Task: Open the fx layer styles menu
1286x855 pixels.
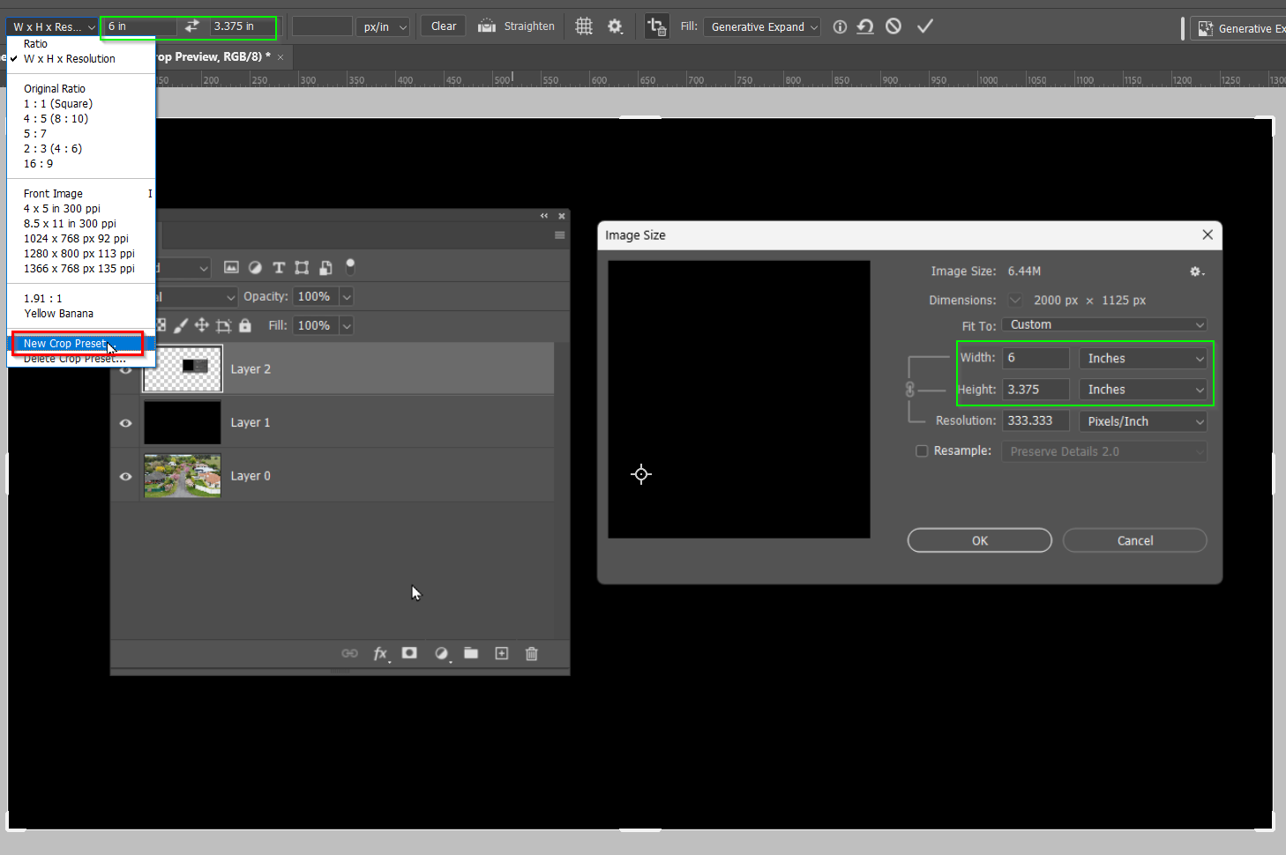Action: (380, 653)
